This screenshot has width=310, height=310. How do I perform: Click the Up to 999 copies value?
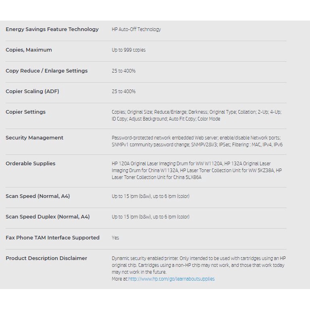click(x=129, y=50)
